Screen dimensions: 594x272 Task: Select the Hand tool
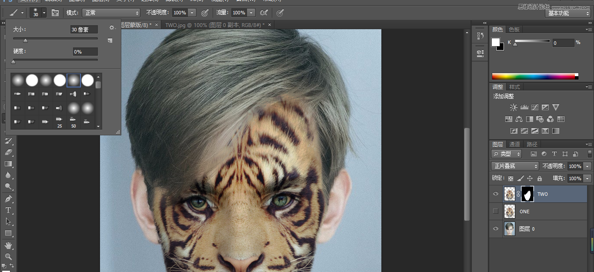click(8, 245)
